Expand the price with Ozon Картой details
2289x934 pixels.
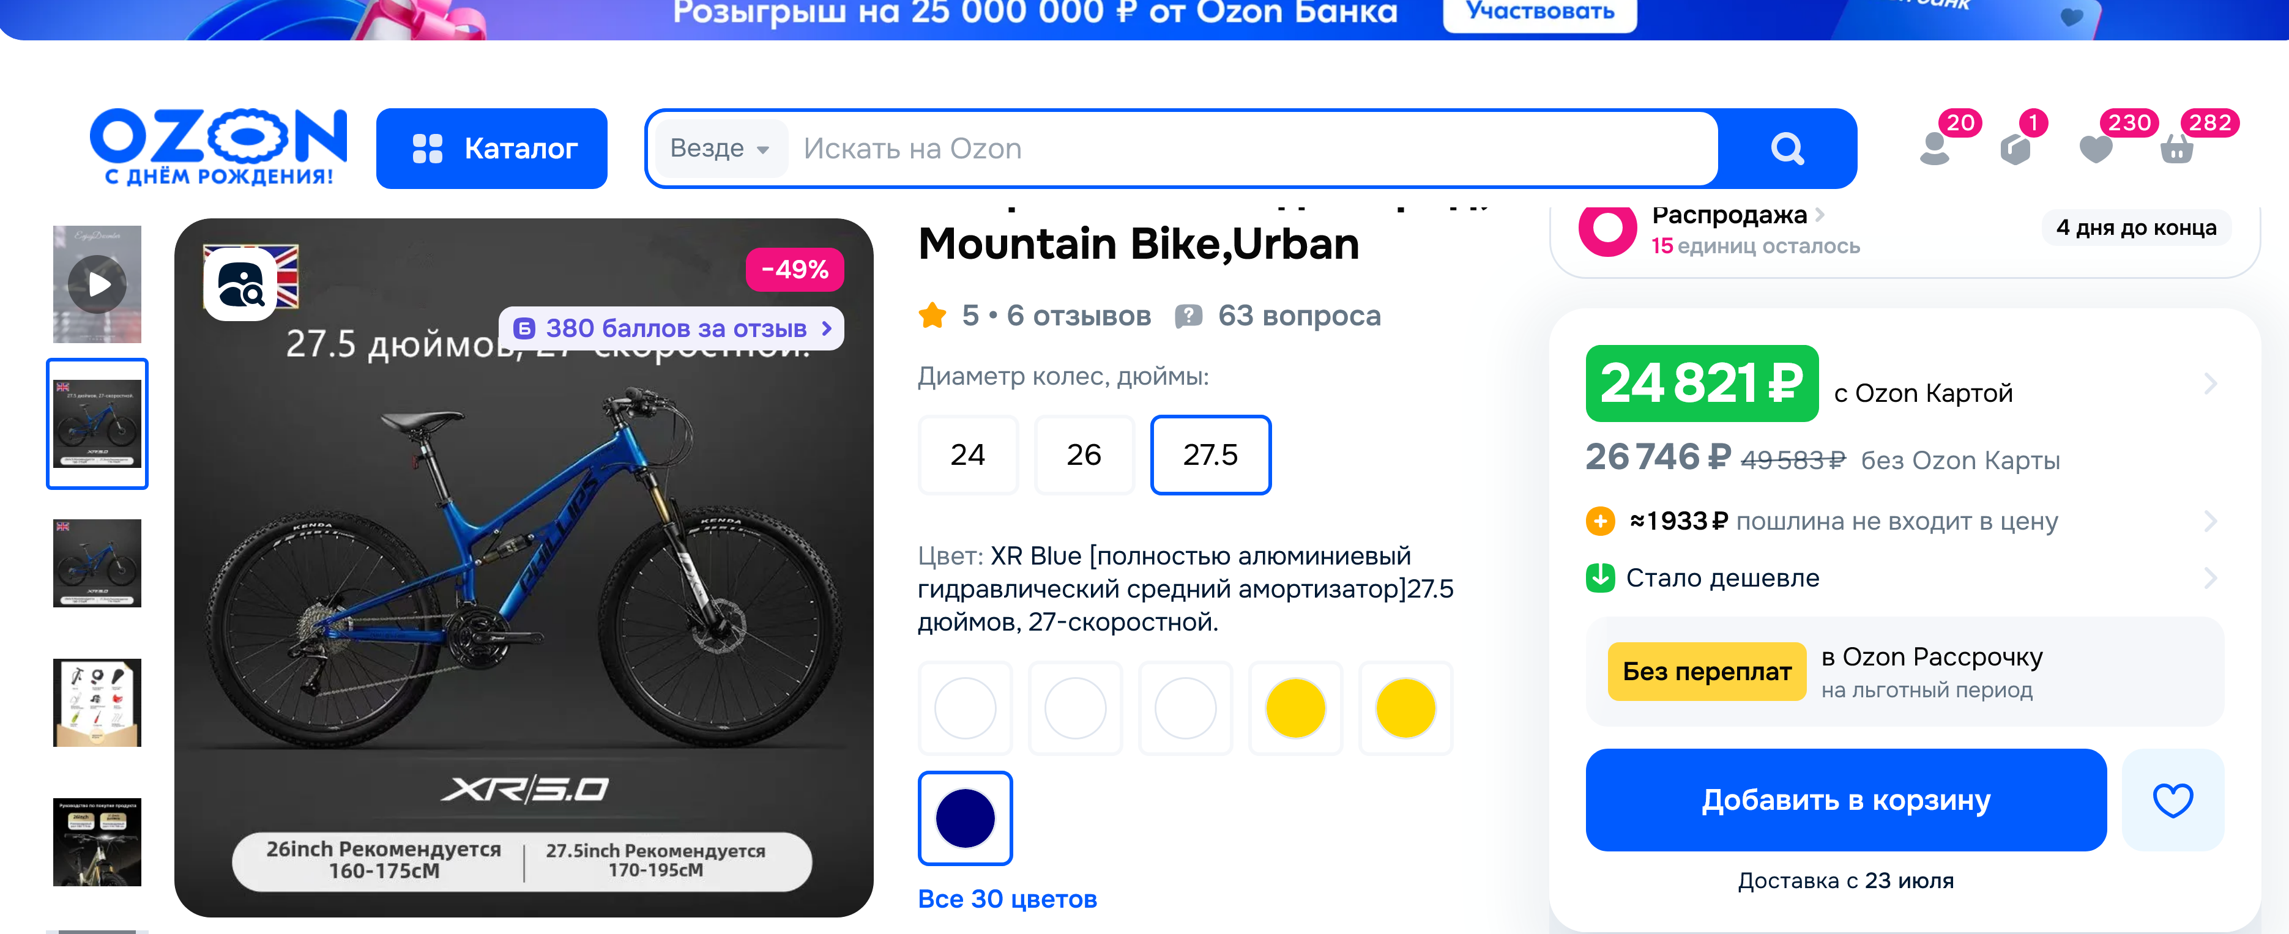tap(1902, 385)
